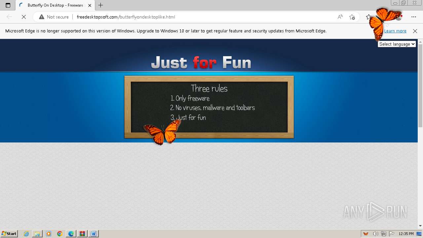Select the Butterfly On Desktop tab
The image size is (423, 238).
[55, 5]
